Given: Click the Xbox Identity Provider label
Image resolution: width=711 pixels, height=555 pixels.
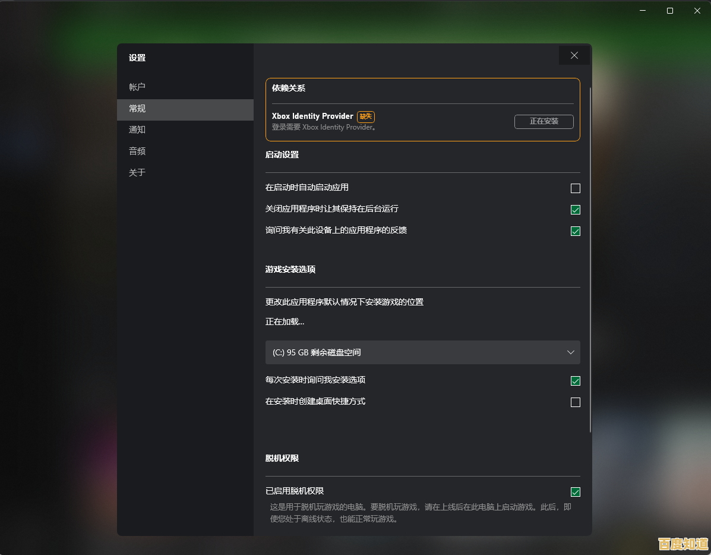Looking at the screenshot, I should (x=312, y=116).
